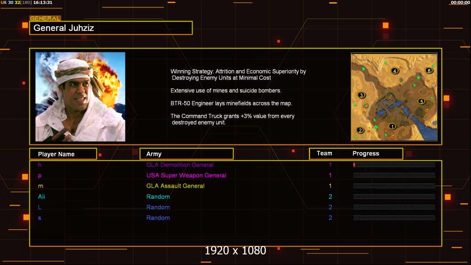Screen dimensions: 471x265
Task: Click the Progress column header
Action: [366, 153]
